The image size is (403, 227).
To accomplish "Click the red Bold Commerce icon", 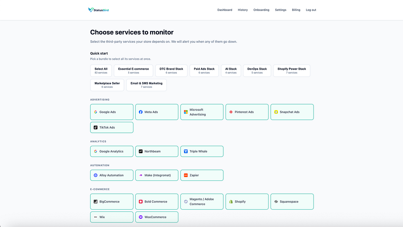I will pos(141,202).
